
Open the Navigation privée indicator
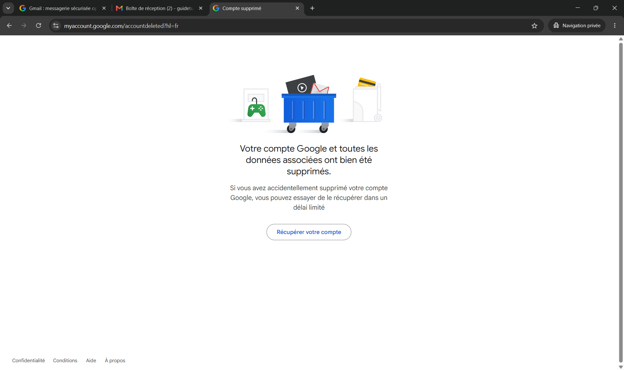click(577, 26)
